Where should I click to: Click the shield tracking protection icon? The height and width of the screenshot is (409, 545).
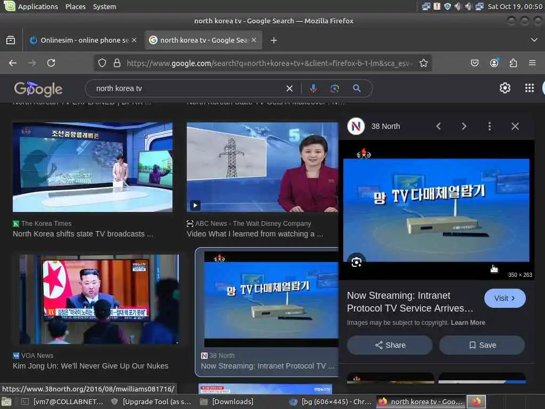(x=102, y=63)
